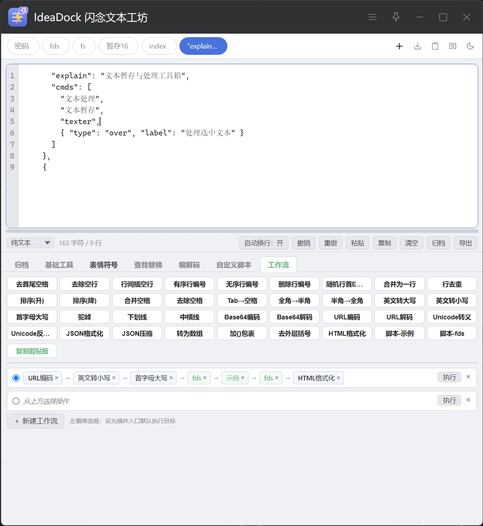Add 排序(升) operation
The width and height of the screenshot is (483, 526).
point(32,301)
